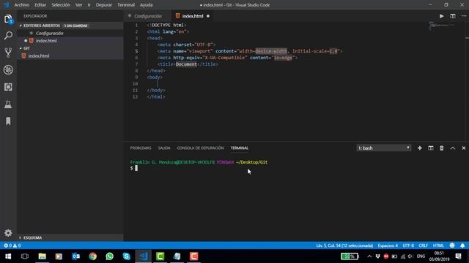Click the unsaved dot on index.html tab
Viewport: 469px width, 263px height.
click(208, 16)
